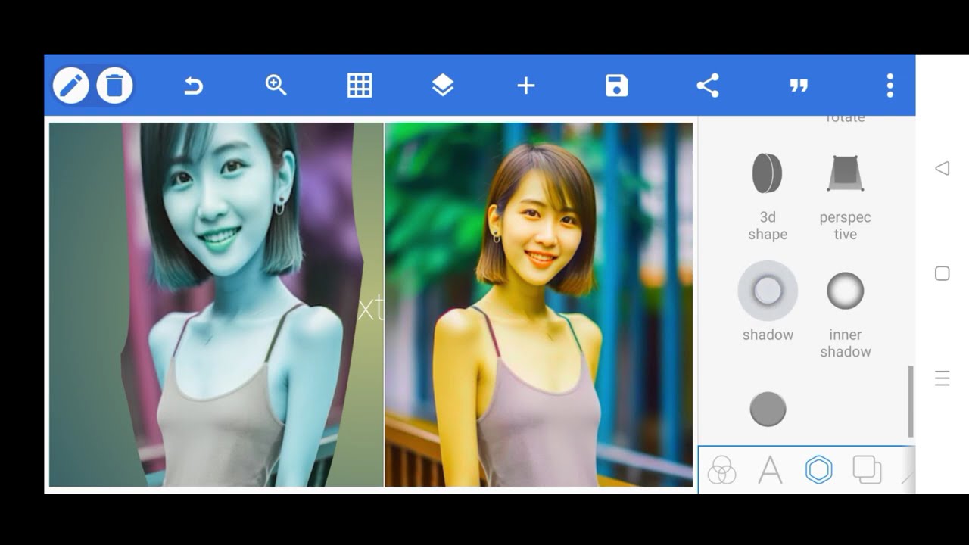This screenshot has width=969, height=545.
Task: Choose the inner shadow effect
Action: click(845, 291)
